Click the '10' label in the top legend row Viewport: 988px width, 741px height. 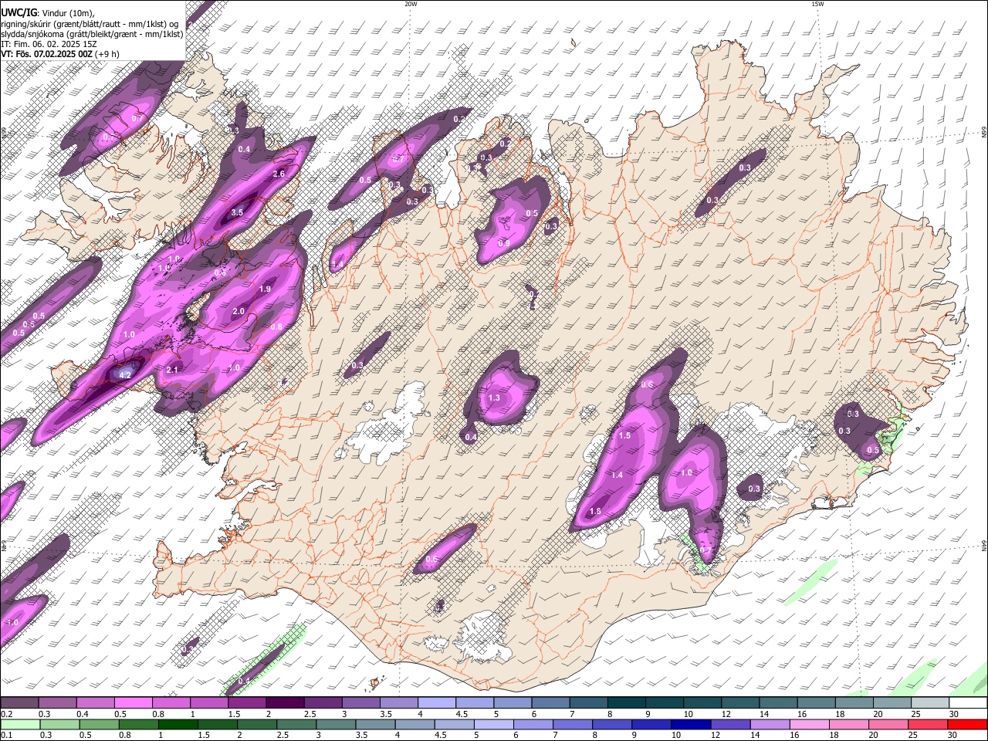tap(688, 714)
